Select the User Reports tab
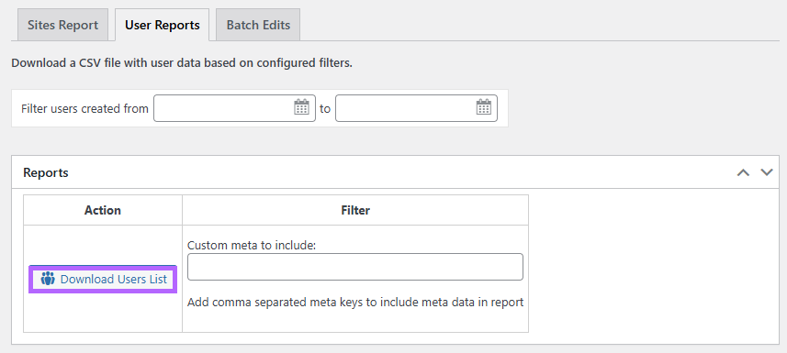The height and width of the screenshot is (353, 787). (x=163, y=25)
